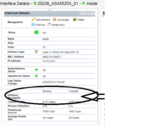
Task: Click the Interface Type VLAN icon
Action: (x=36, y=52)
